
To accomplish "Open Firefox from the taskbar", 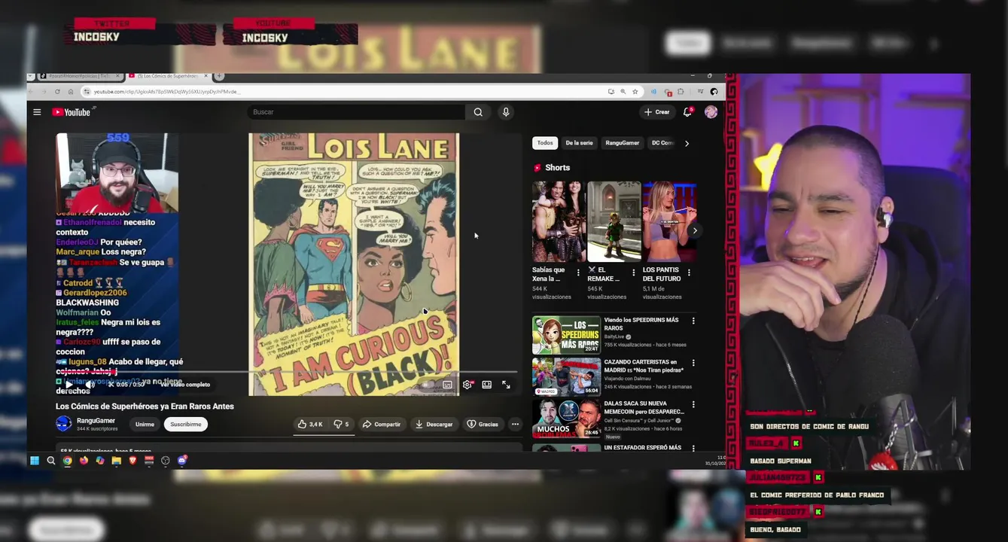I will click(84, 461).
